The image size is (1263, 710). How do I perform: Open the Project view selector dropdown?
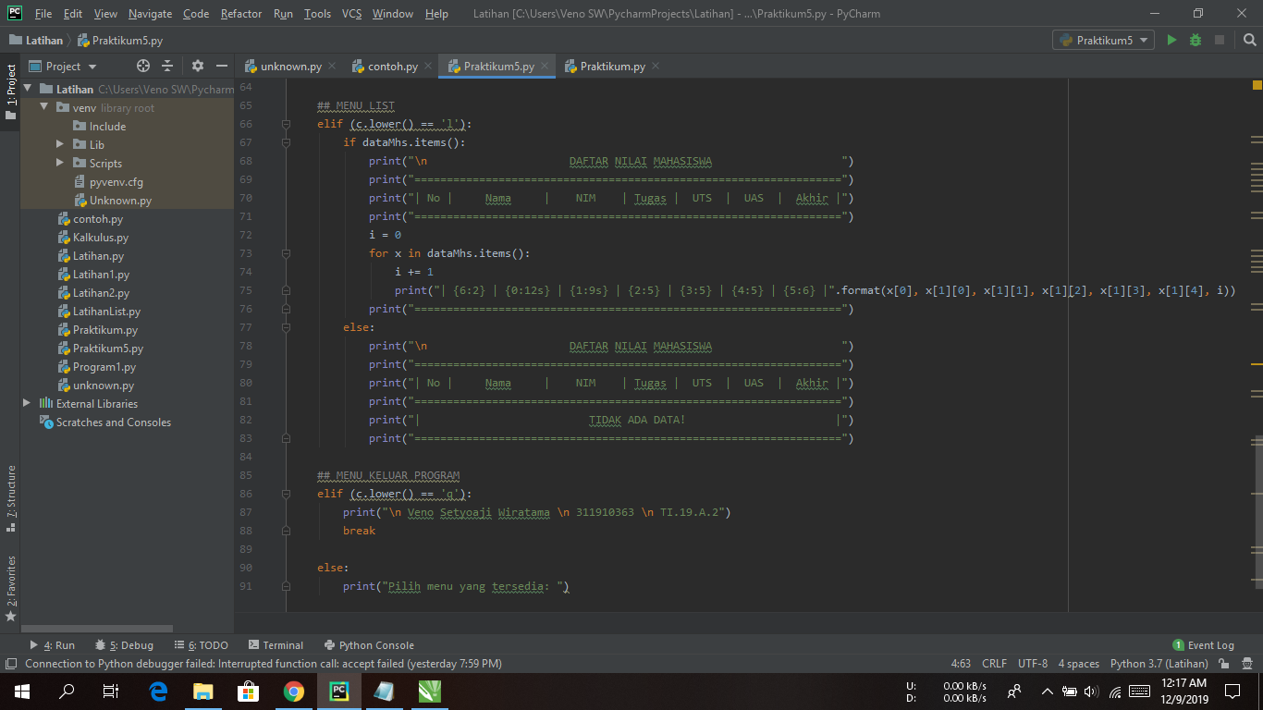[64, 66]
